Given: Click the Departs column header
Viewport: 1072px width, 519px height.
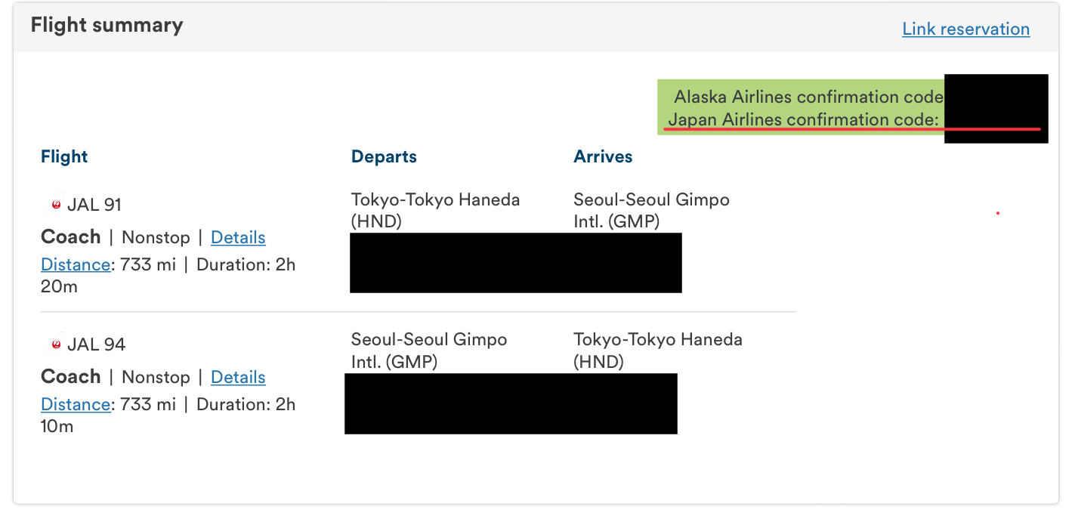Looking at the screenshot, I should pyautogui.click(x=384, y=156).
